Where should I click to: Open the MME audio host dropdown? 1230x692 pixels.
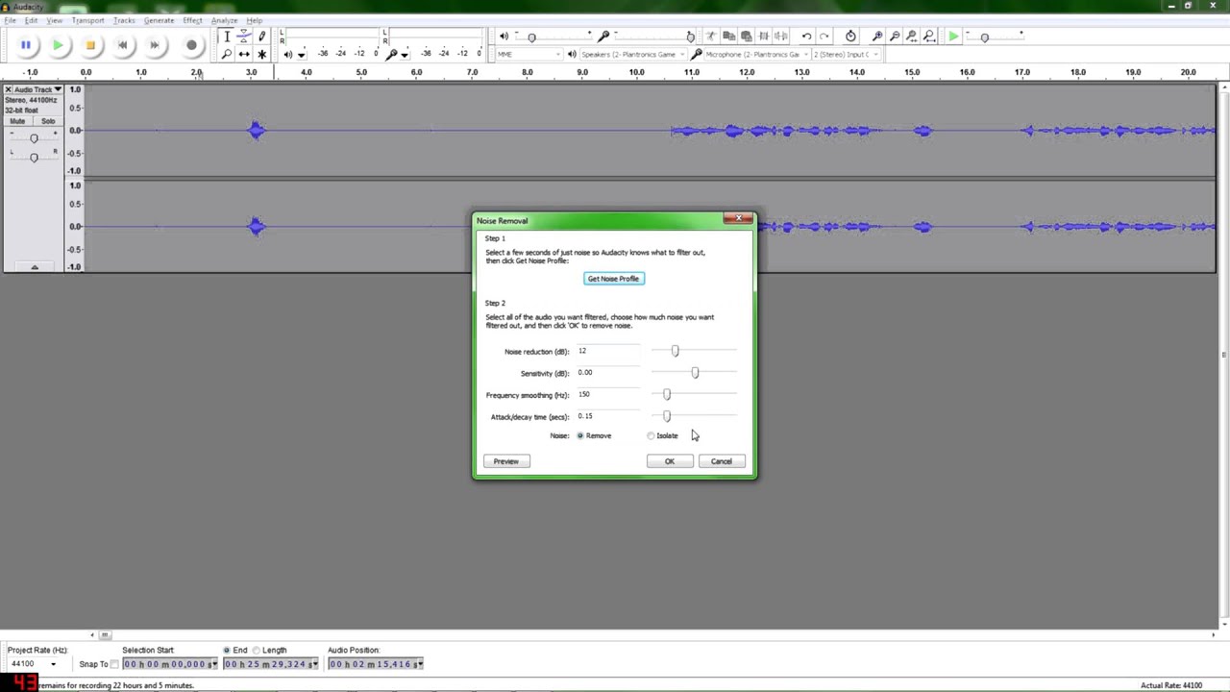pos(529,55)
